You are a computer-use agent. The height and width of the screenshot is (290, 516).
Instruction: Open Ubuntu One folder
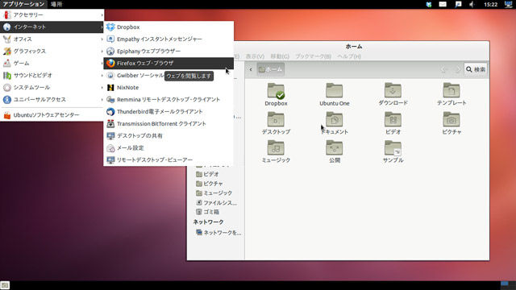pyautogui.click(x=335, y=94)
